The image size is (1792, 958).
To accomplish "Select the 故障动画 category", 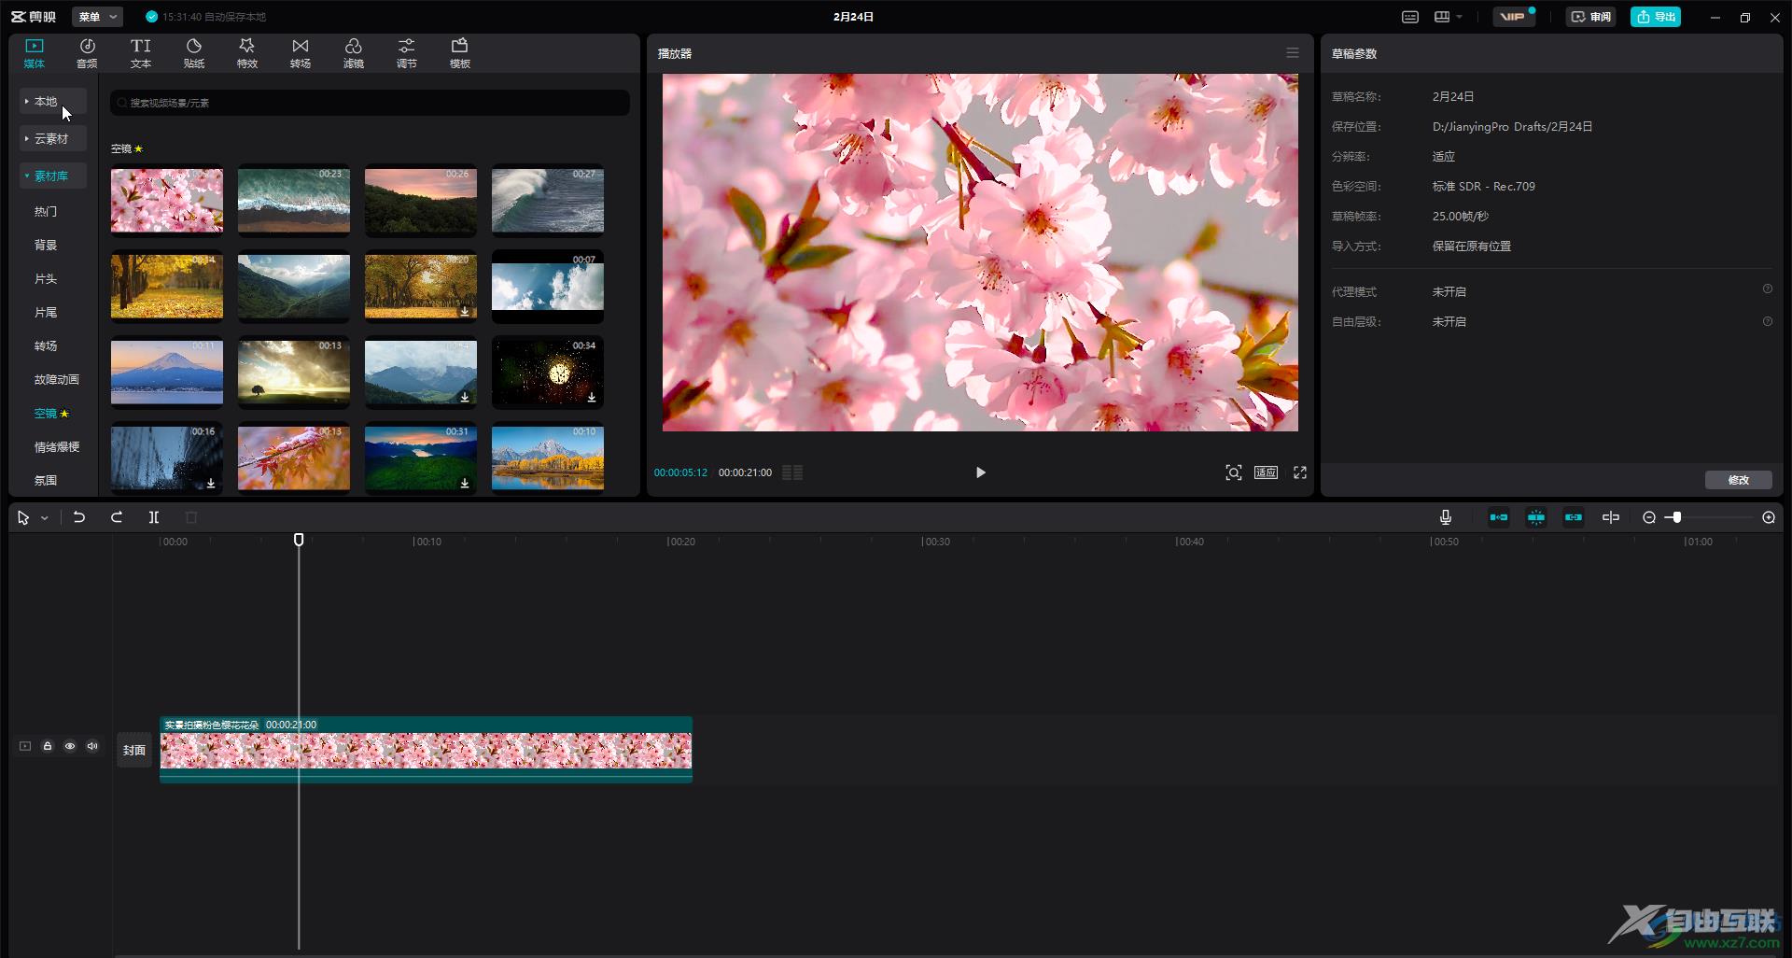I will [x=57, y=379].
